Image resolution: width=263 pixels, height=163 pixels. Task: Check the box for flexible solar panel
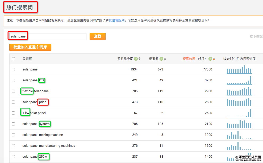[x=13, y=91]
